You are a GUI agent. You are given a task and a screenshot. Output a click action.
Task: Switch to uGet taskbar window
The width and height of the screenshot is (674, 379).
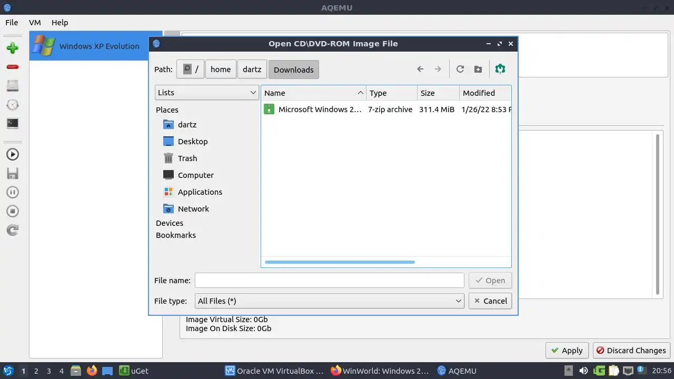click(x=134, y=371)
